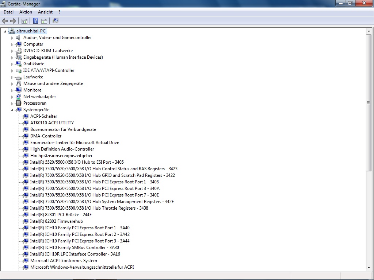This screenshot has width=374, height=280.
Task: Click the icon beside High Definition Audio-Controller
Action: pyautogui.click(x=25, y=149)
